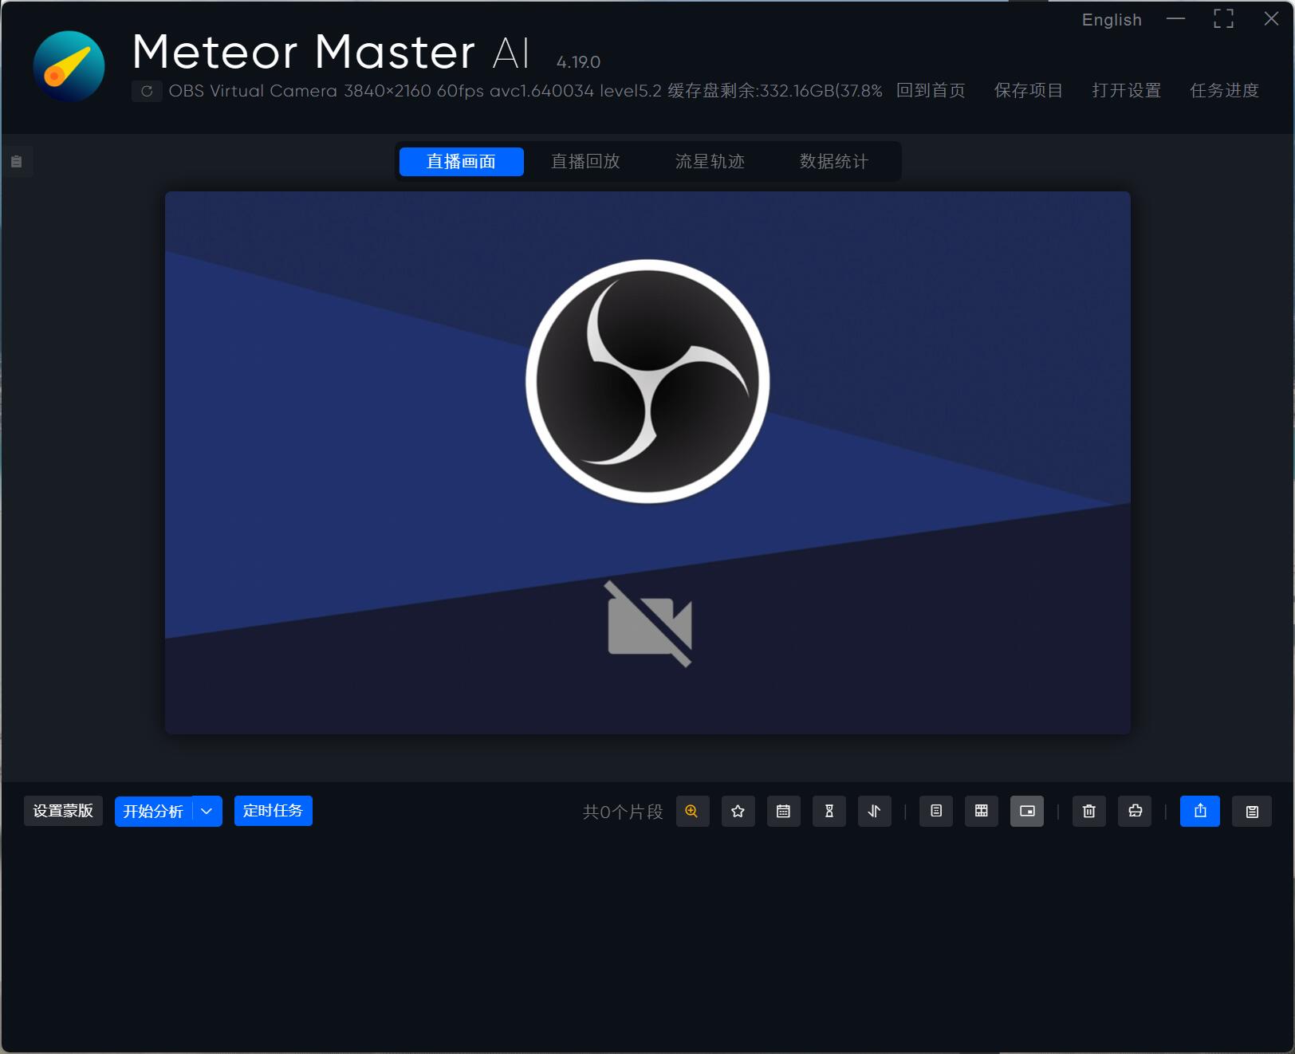Switch language to English
1295x1054 pixels.
coord(1111,20)
